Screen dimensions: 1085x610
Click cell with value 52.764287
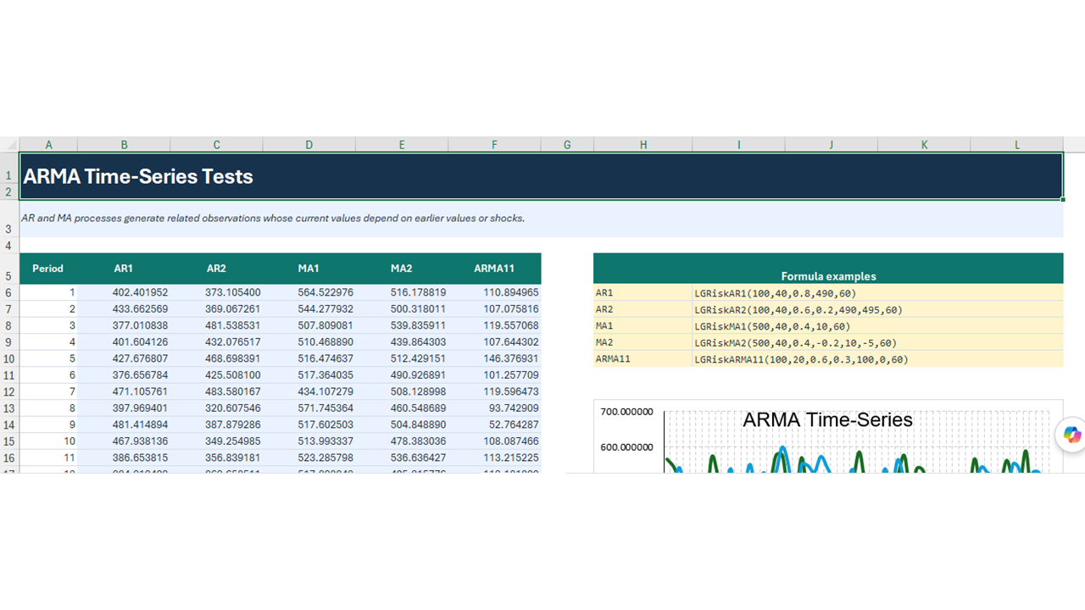(x=494, y=424)
